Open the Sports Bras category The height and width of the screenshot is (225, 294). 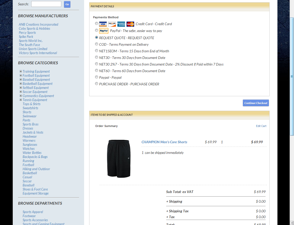coord(30,124)
